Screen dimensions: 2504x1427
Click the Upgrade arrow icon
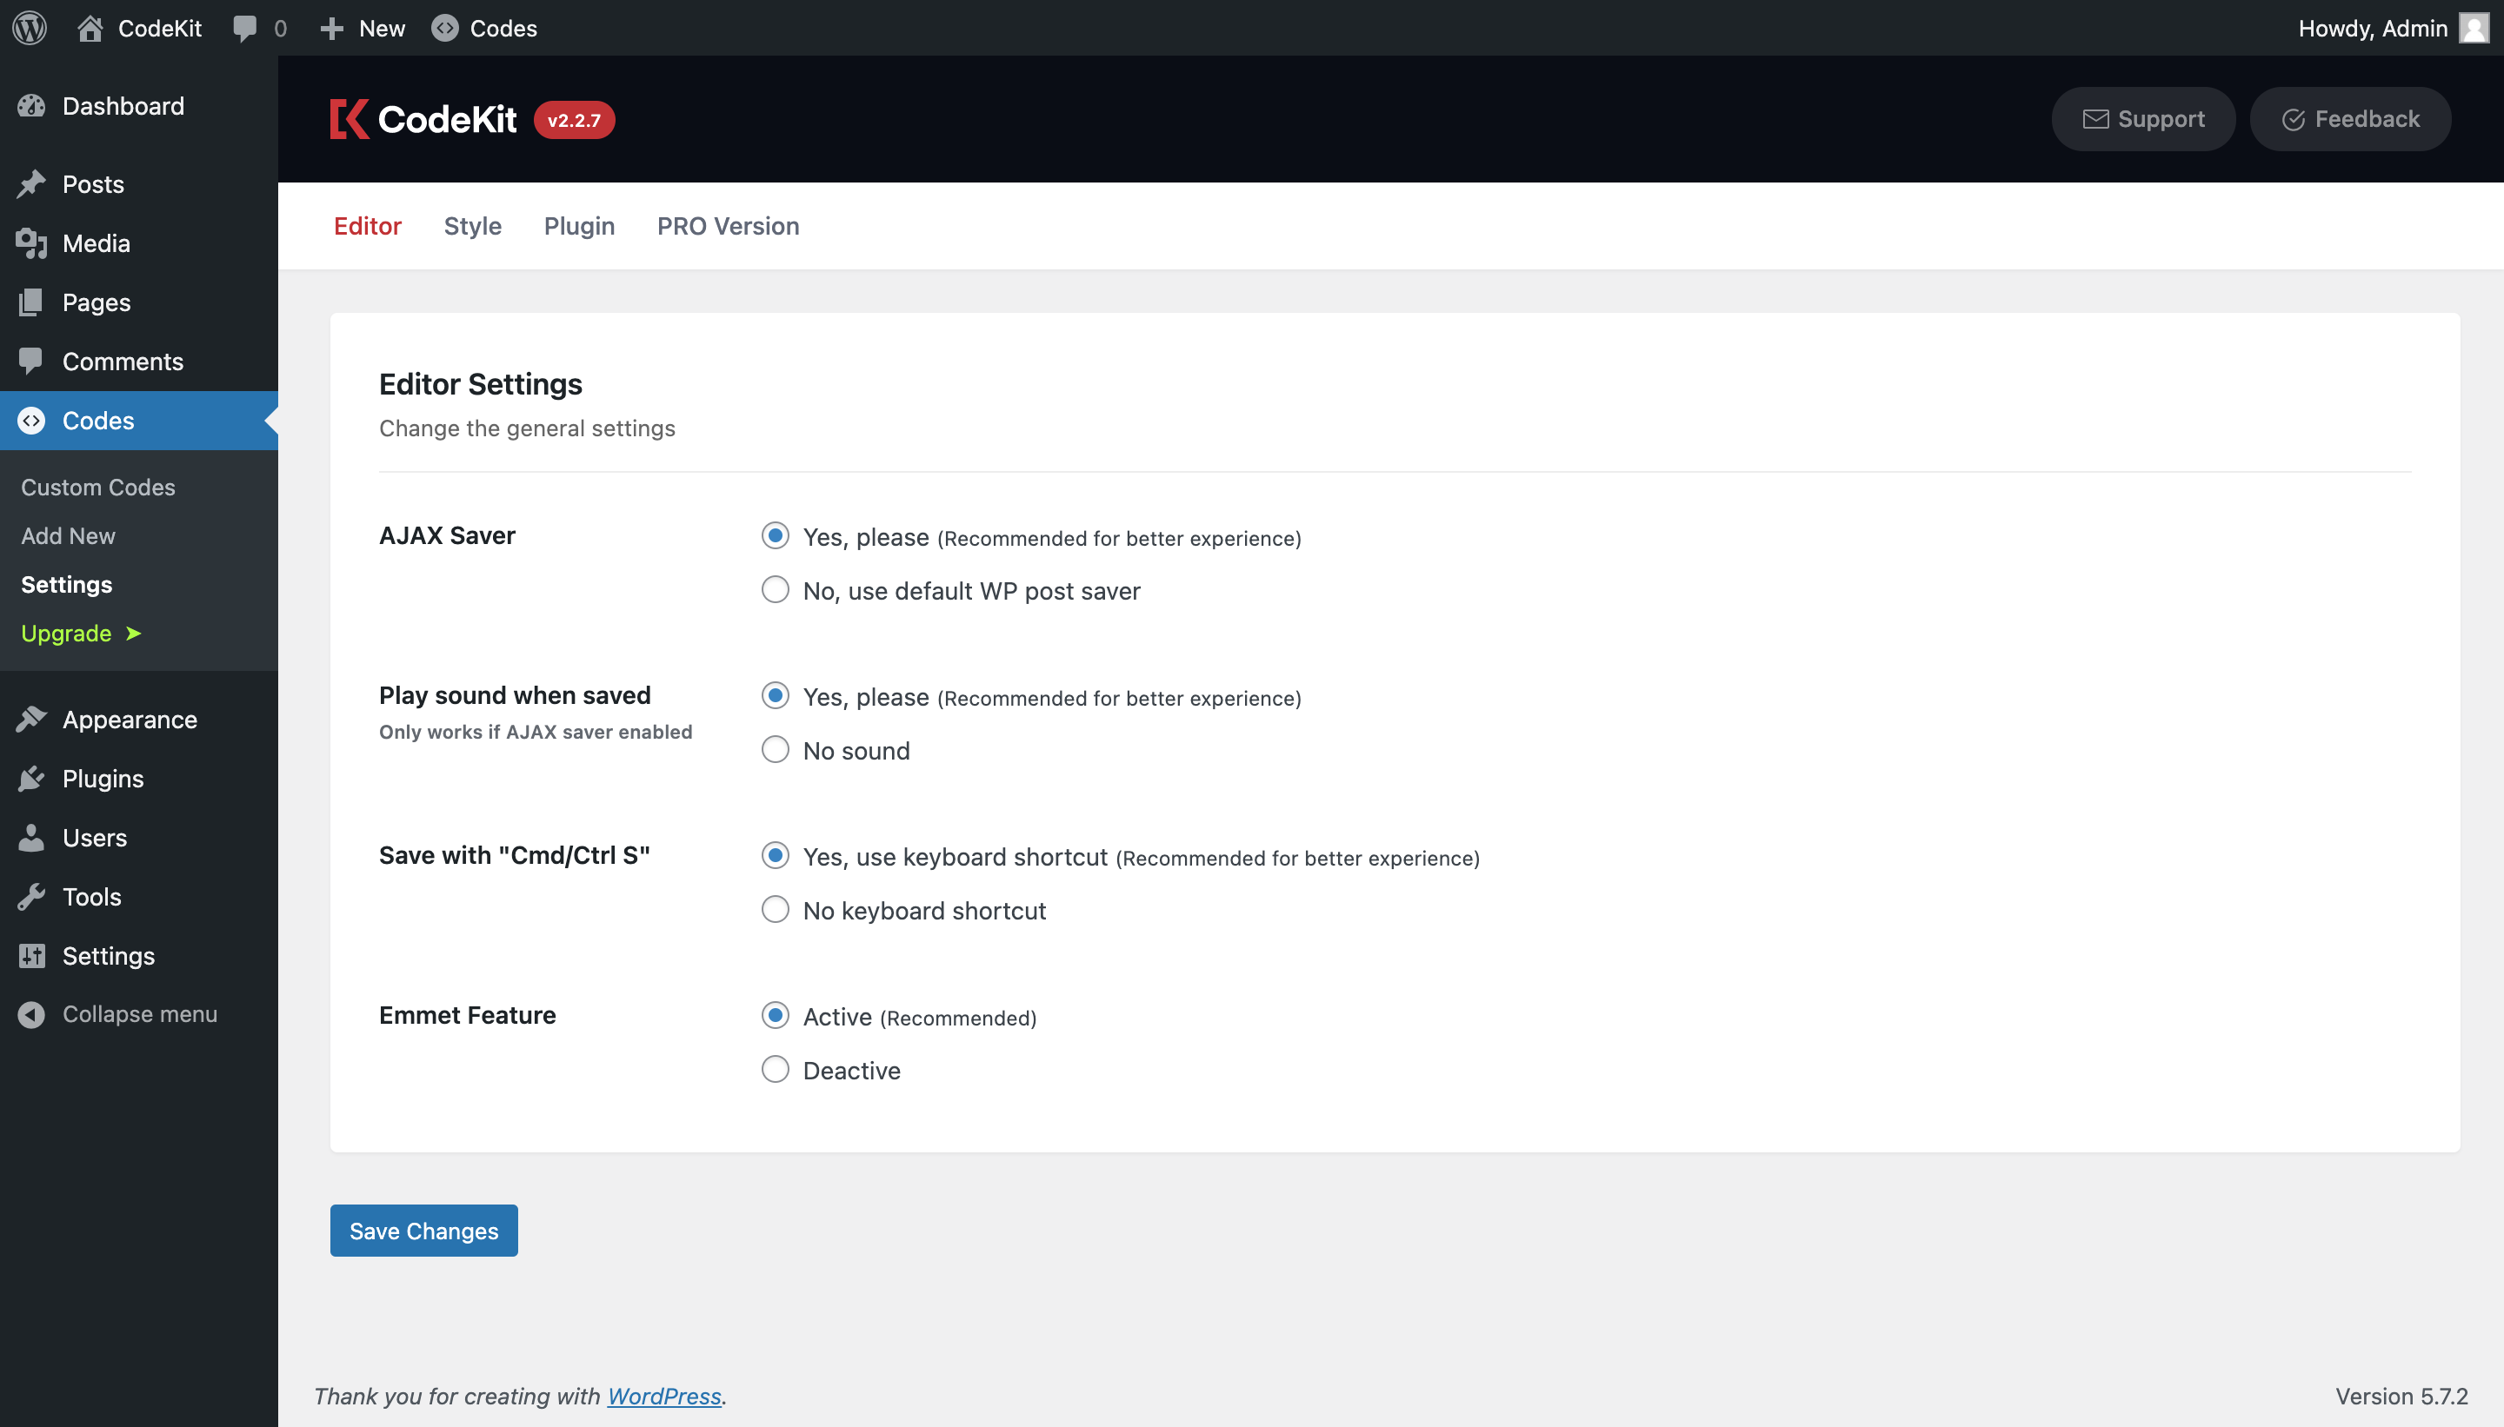136,631
